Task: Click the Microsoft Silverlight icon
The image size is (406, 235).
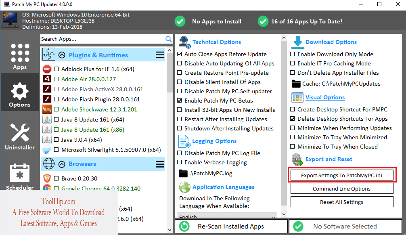Action: [47, 150]
